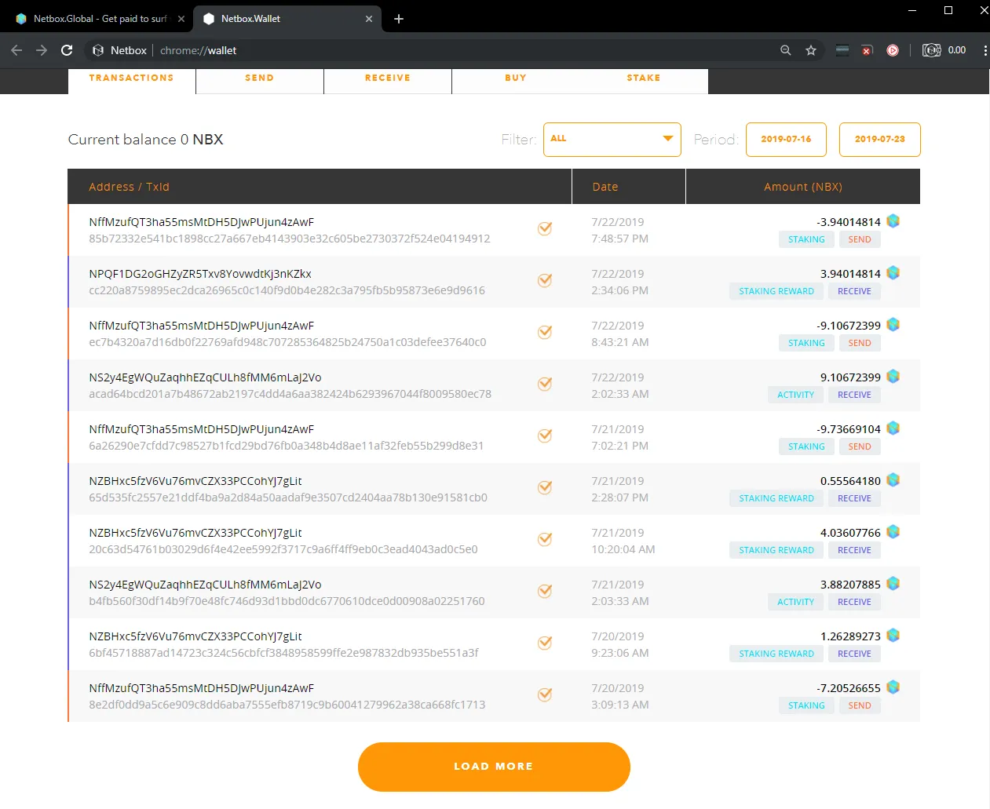Image resolution: width=990 pixels, height=809 pixels.
Task: Open the start date 2019-07-16 picker
Action: tap(786, 139)
